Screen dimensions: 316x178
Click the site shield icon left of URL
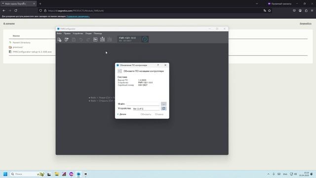pos(40,10)
